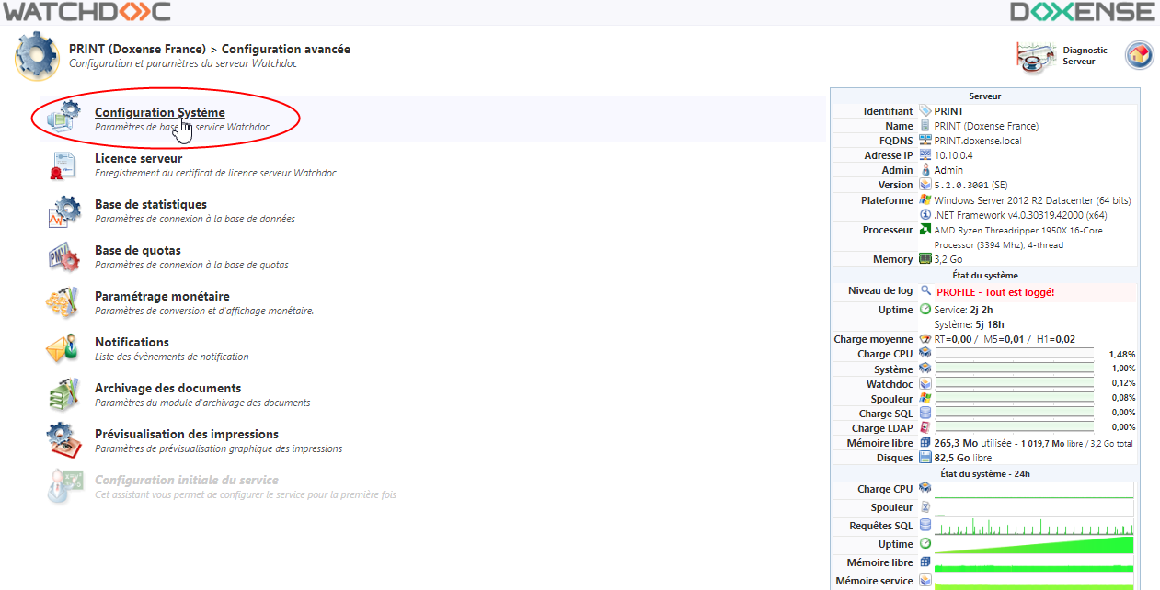Click the Configuration Système gear icon

(64, 118)
